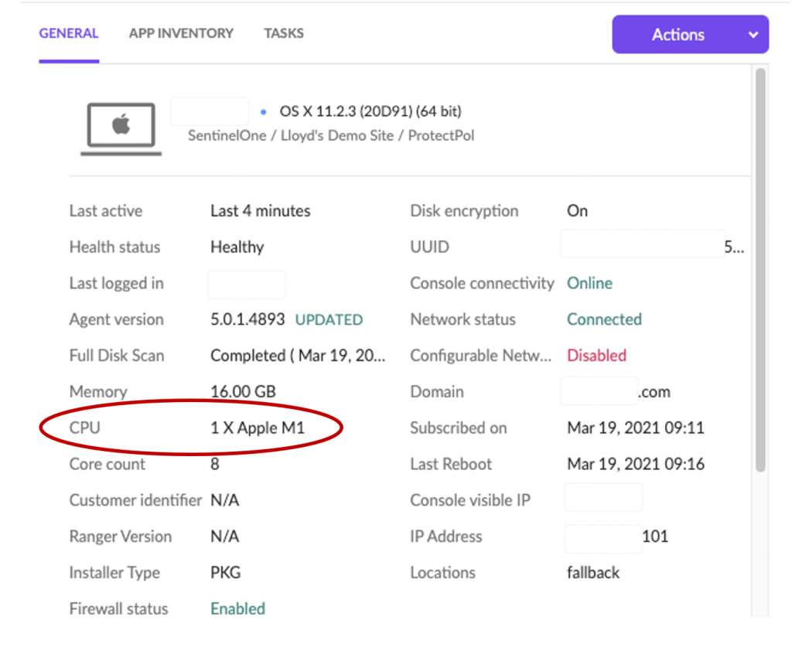Click the fallback Locations value
792x661 pixels.
592,573
